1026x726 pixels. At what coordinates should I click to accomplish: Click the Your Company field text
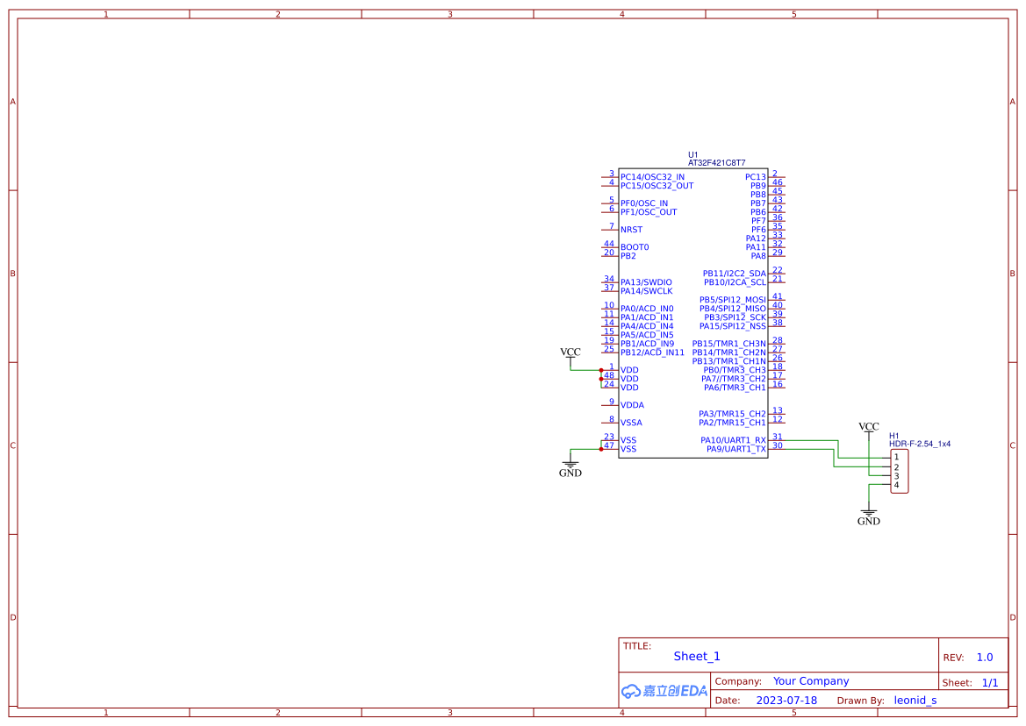tap(811, 681)
